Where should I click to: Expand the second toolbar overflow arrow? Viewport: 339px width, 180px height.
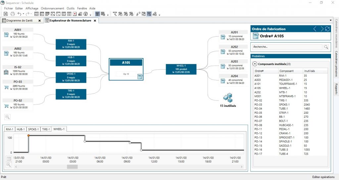108,15
